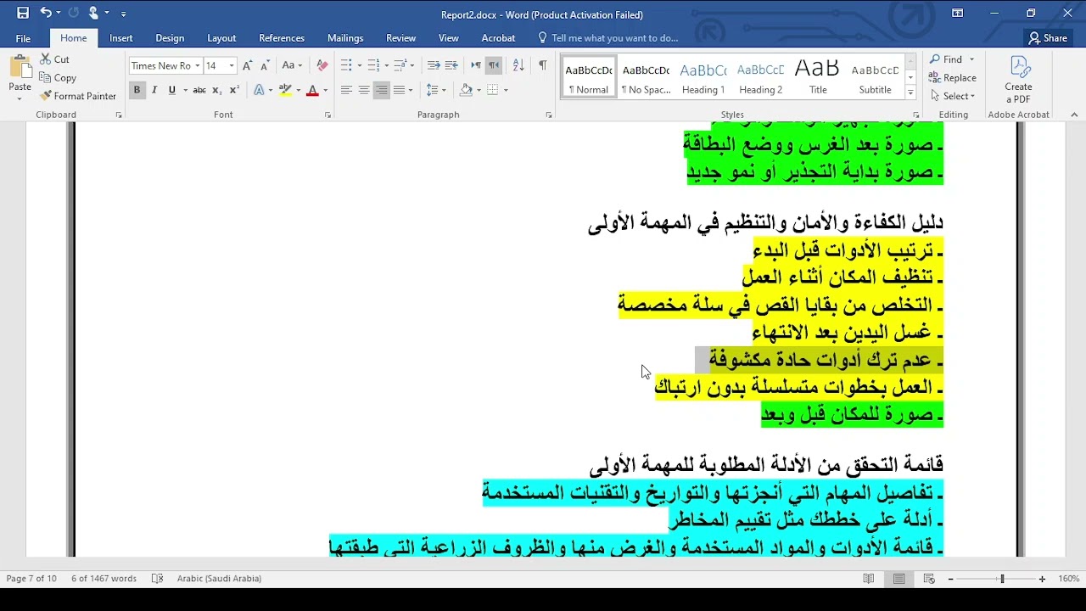Viewport: 1086px width, 611px height.
Task: Toggle Print Layout view button
Action: 899,579
